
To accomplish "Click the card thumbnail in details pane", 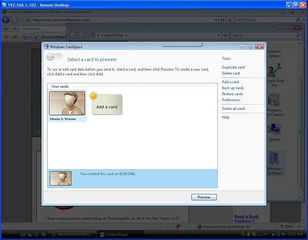I will pos(61,178).
